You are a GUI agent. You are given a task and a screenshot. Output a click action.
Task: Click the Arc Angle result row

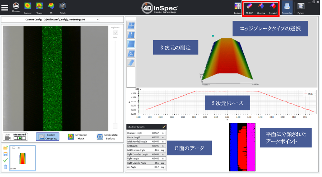tap(146, 167)
